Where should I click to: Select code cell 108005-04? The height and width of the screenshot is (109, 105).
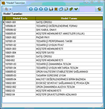point(20,79)
